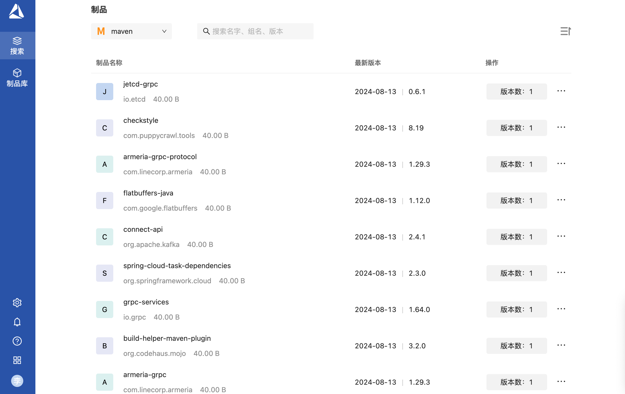Open the armeria-grpc-protocol artifact
The width and height of the screenshot is (625, 394).
coord(160,157)
